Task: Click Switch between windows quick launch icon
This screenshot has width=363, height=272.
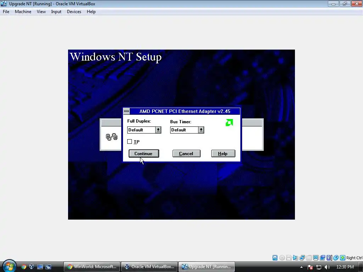Action: coord(48,267)
